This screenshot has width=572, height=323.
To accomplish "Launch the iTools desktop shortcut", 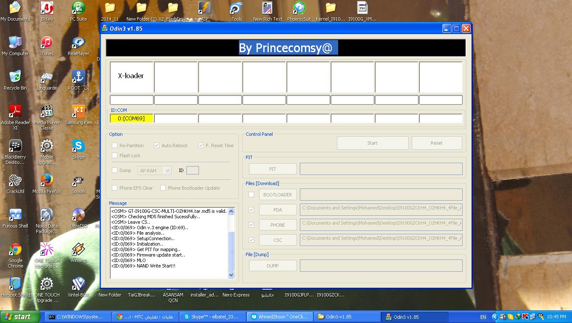I will click(x=236, y=11).
